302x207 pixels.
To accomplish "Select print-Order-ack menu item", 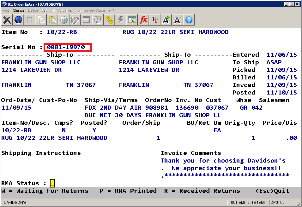I will (63, 11).
